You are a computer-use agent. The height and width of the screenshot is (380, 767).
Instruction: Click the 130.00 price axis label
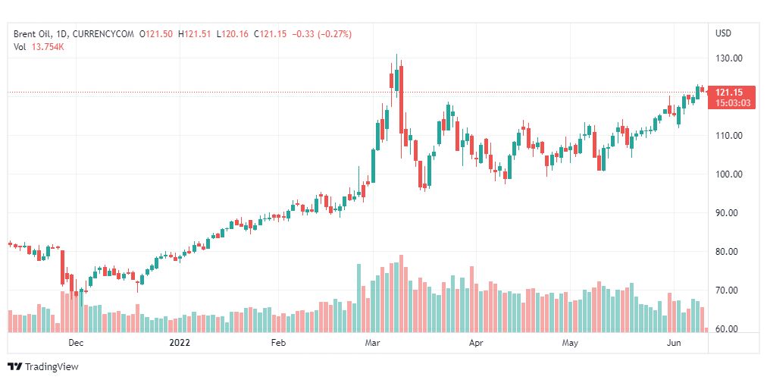click(728, 58)
